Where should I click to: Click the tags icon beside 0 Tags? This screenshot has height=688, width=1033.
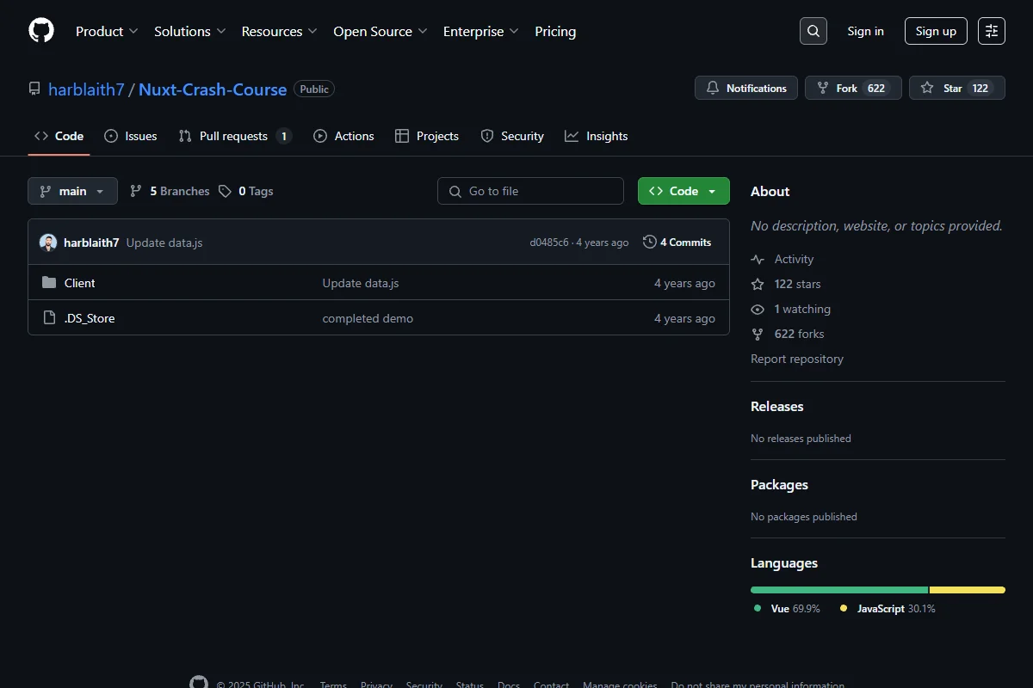pos(225,191)
